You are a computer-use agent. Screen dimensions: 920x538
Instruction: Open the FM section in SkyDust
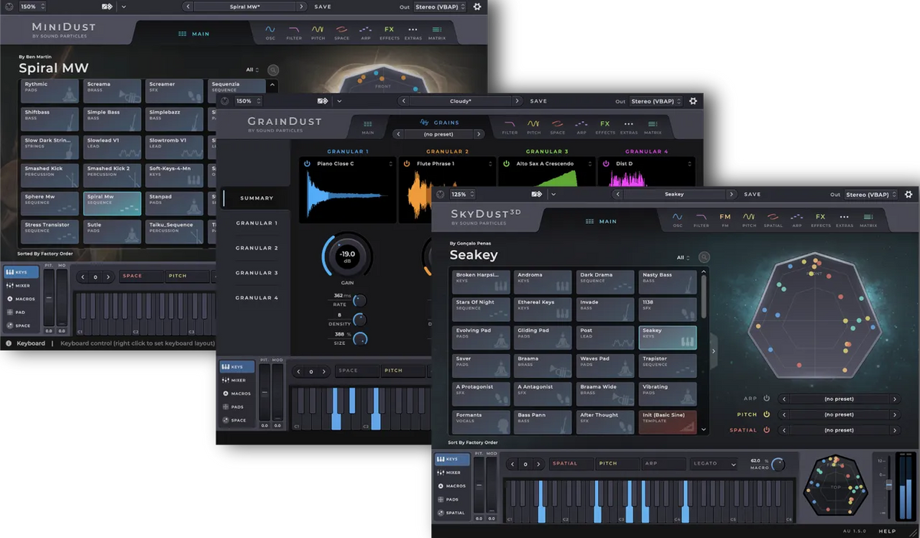(x=724, y=217)
